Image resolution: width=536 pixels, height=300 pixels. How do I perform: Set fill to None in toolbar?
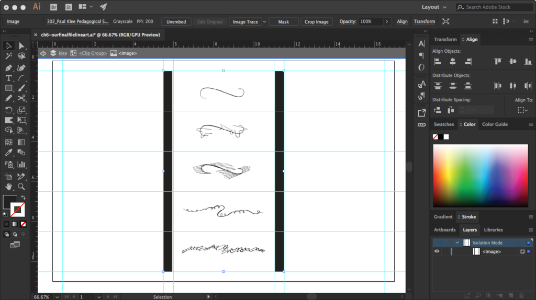point(23,224)
